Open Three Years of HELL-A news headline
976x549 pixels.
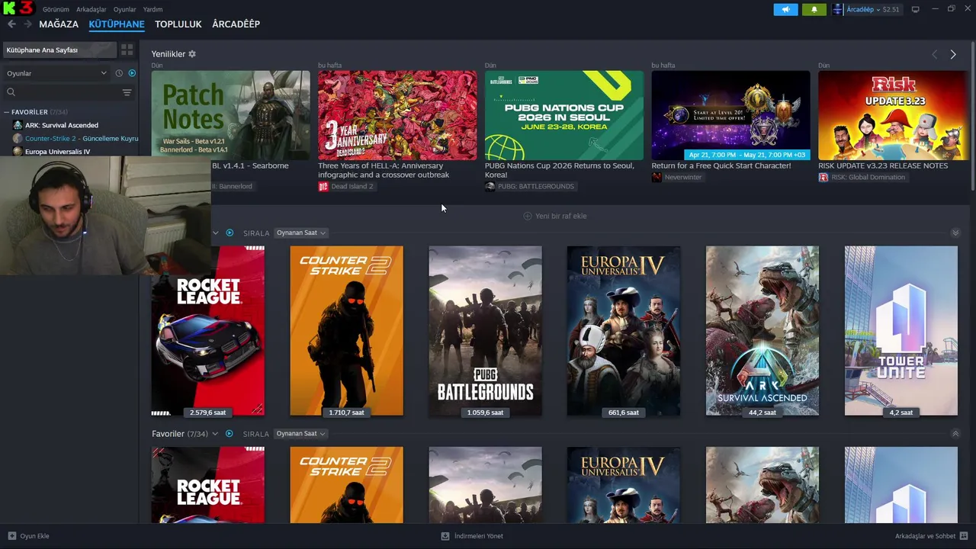(x=384, y=170)
